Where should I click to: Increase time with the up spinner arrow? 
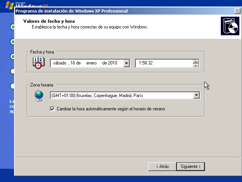click(196, 61)
